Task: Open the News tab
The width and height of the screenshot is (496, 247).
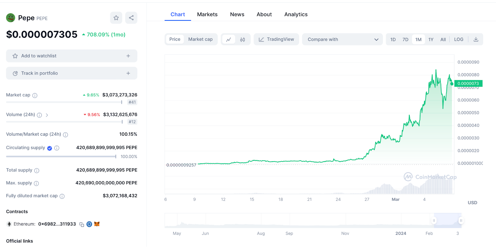Action: click(x=237, y=15)
